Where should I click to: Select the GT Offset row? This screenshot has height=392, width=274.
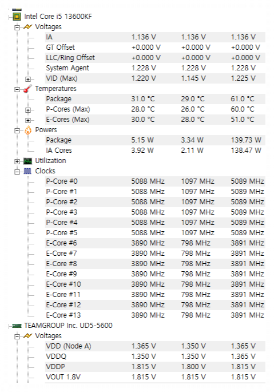tap(155, 47)
